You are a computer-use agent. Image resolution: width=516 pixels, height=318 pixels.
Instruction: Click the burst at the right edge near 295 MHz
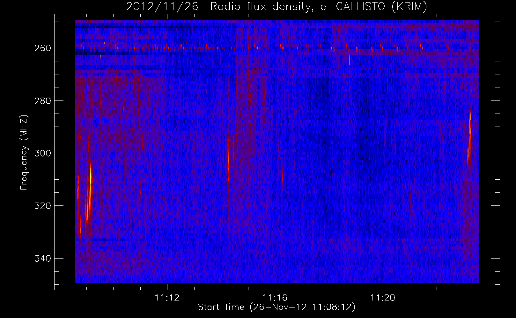469,137
